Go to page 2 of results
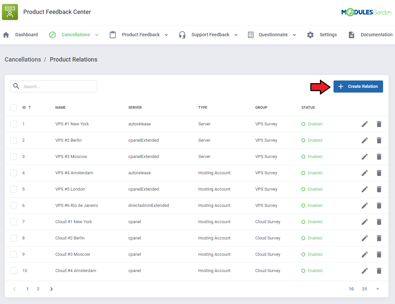395x304 pixels. coord(38,289)
